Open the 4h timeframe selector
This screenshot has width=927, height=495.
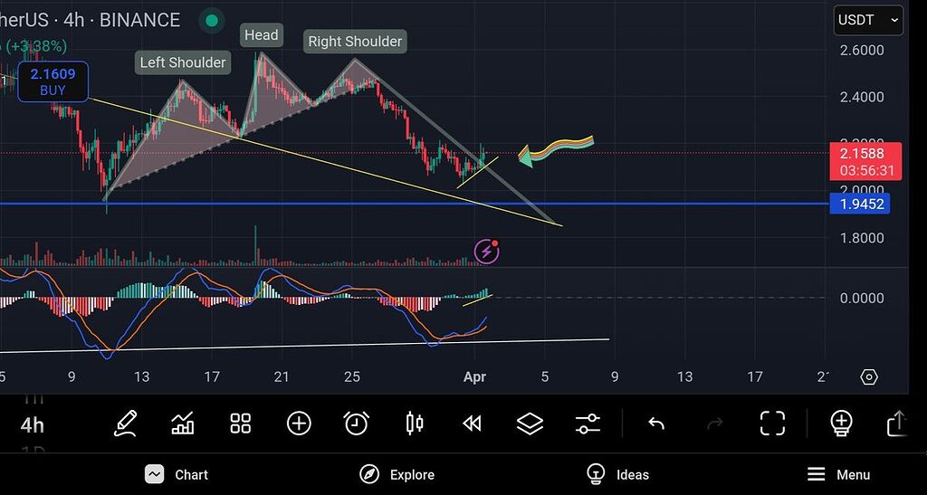coord(33,424)
